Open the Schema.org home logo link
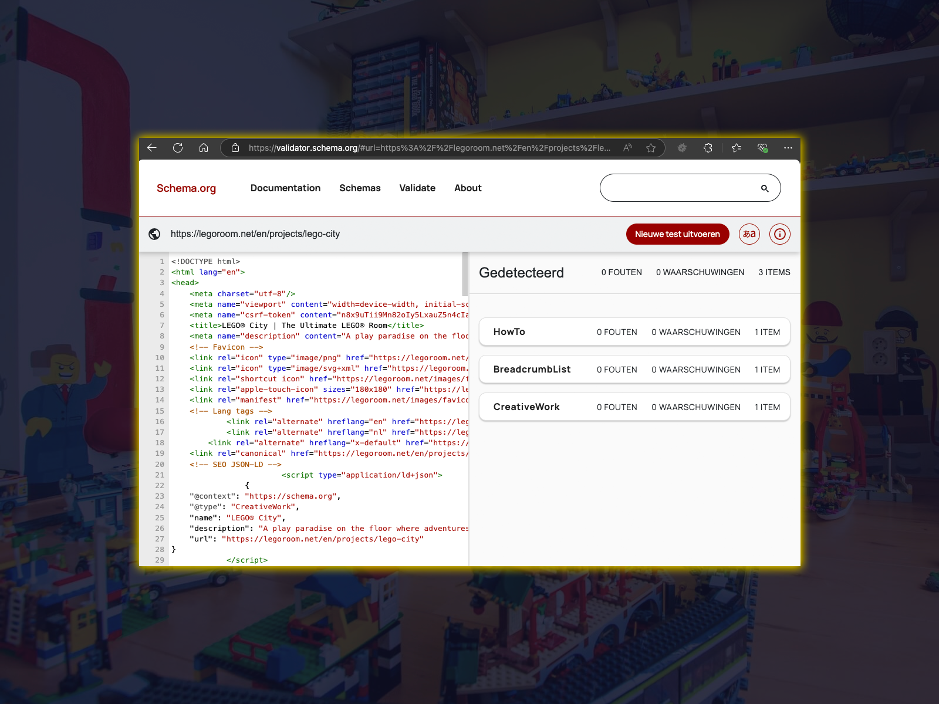The image size is (939, 704). (x=186, y=188)
